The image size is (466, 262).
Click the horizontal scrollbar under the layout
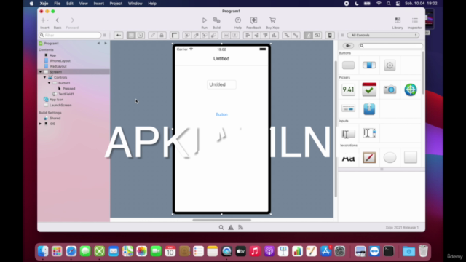click(x=221, y=220)
